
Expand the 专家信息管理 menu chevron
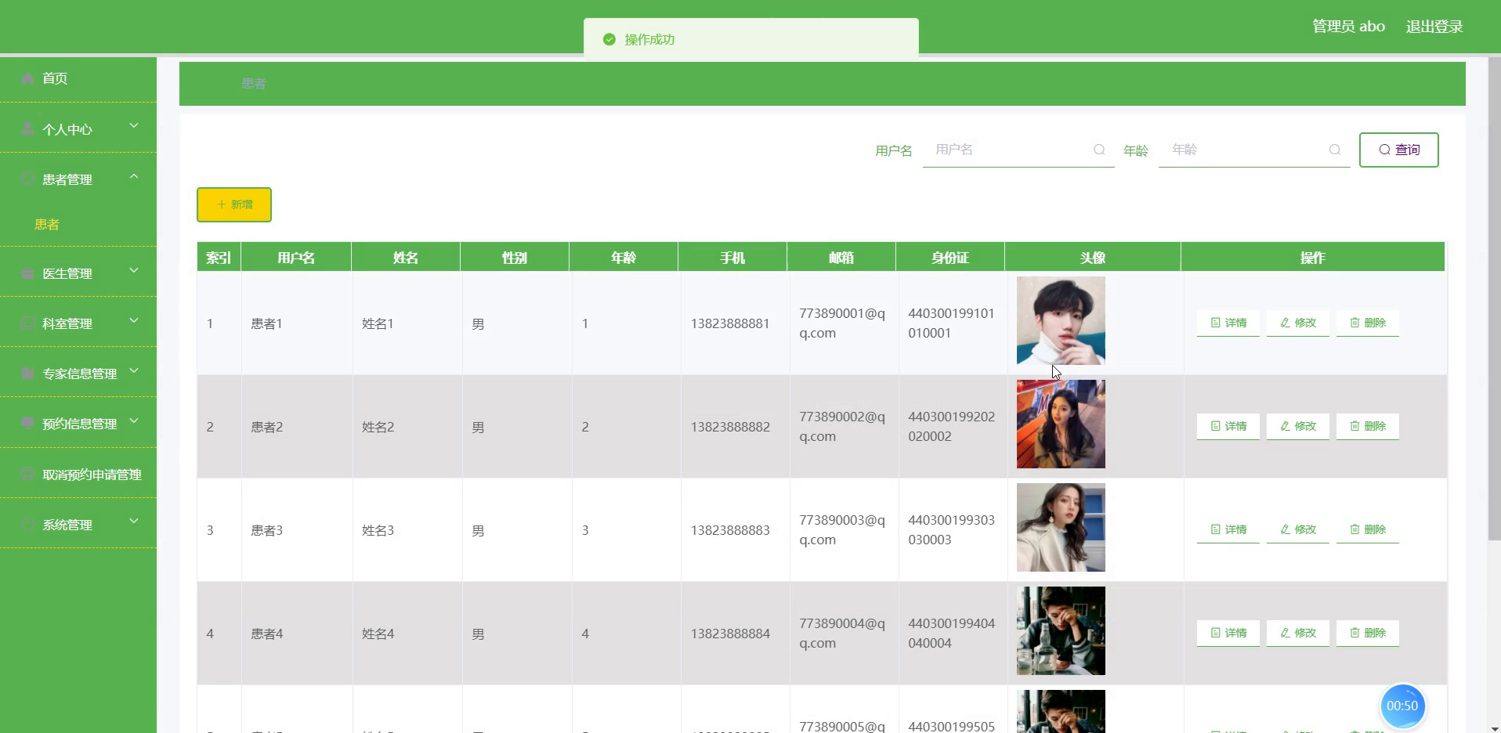134,370
